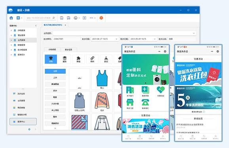Close the order 230427001 tab
The width and height of the screenshot is (229, 148).
65,25
